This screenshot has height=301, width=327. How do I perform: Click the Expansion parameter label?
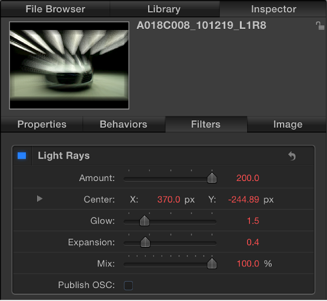91,242
